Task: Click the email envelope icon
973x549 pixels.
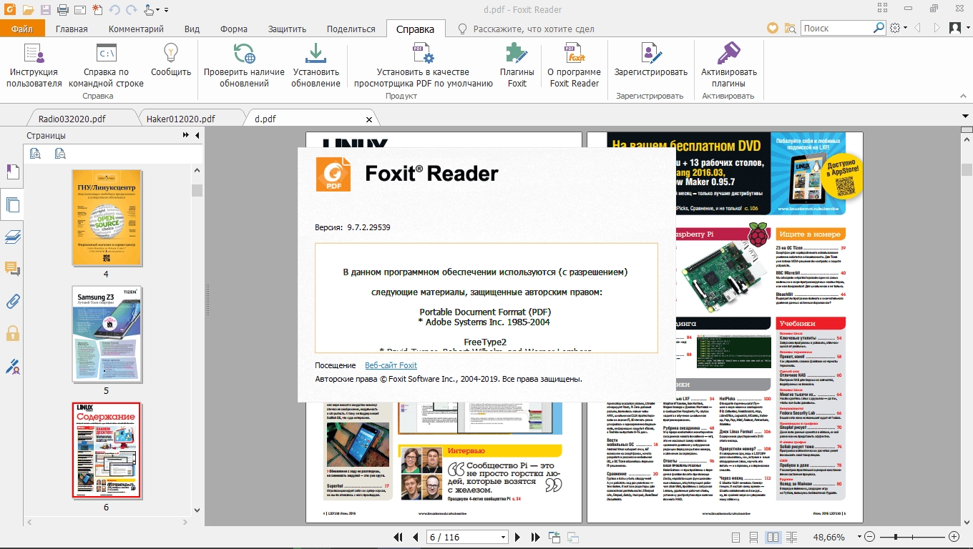Action: [79, 10]
